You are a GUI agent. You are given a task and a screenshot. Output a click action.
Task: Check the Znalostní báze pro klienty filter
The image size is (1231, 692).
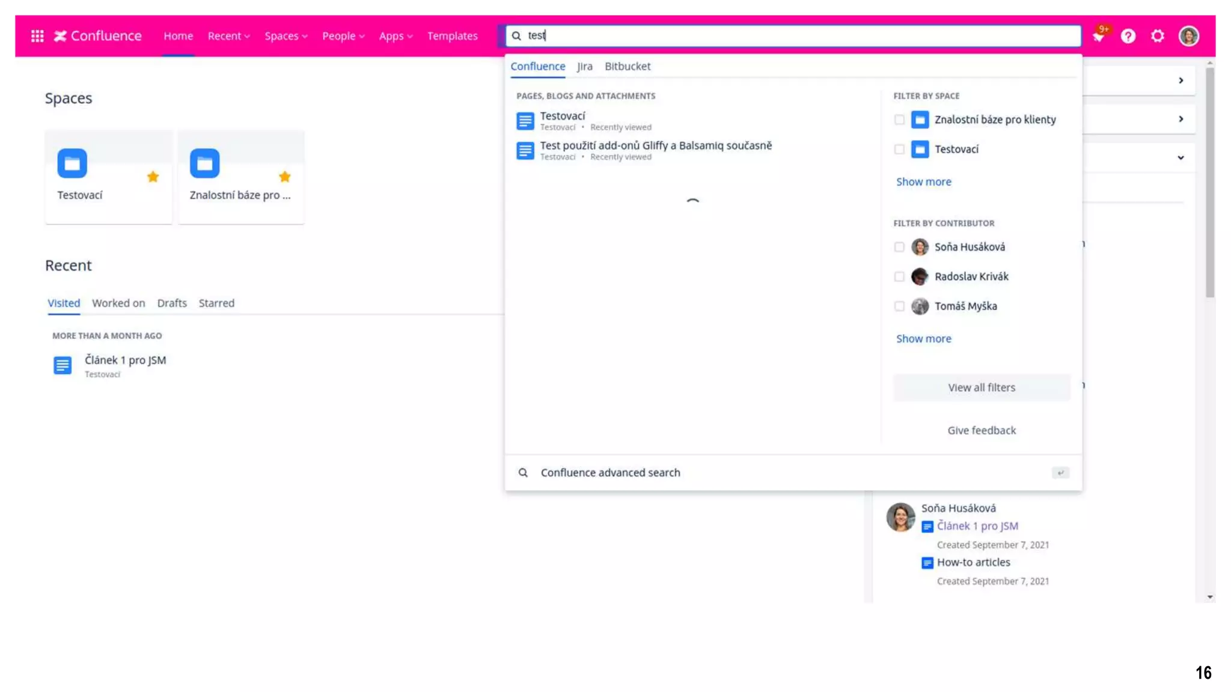pyautogui.click(x=899, y=120)
